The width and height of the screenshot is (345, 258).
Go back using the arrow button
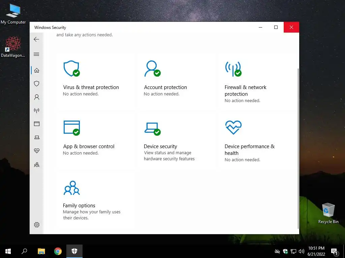36,39
